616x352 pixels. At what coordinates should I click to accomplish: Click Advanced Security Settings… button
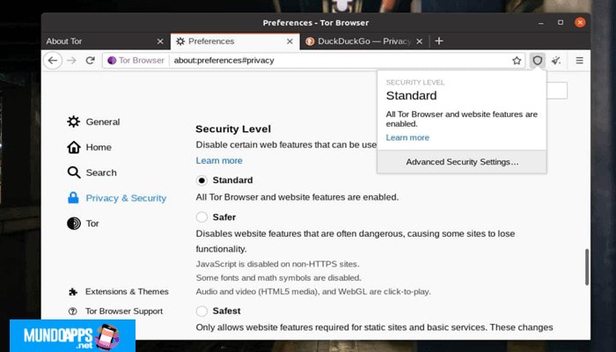[462, 162]
